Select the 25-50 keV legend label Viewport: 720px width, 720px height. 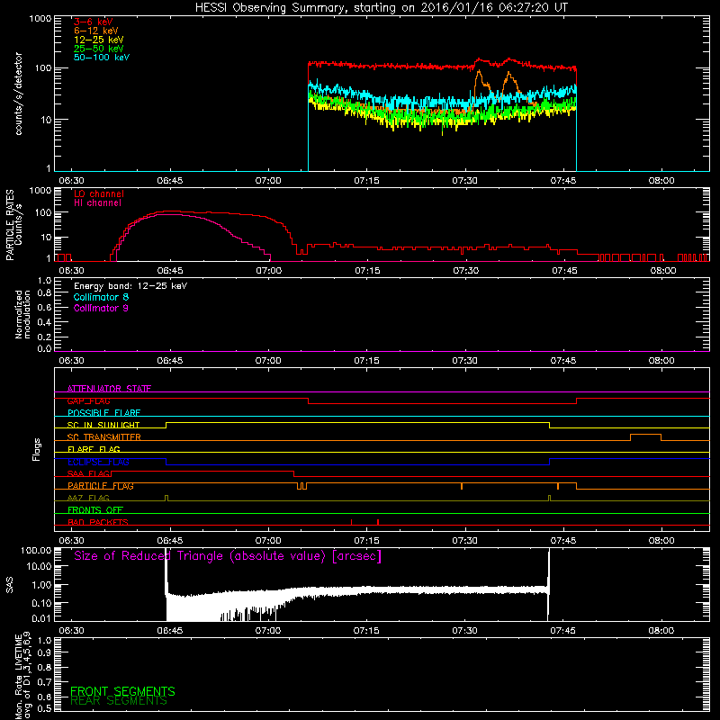tap(99, 49)
